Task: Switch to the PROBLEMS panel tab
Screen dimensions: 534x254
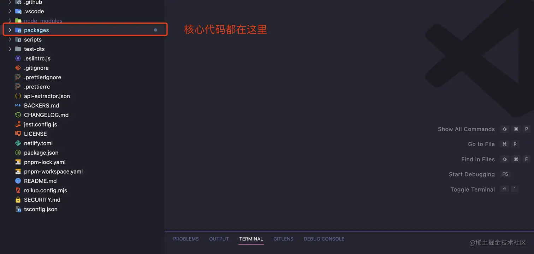Action: (186, 239)
